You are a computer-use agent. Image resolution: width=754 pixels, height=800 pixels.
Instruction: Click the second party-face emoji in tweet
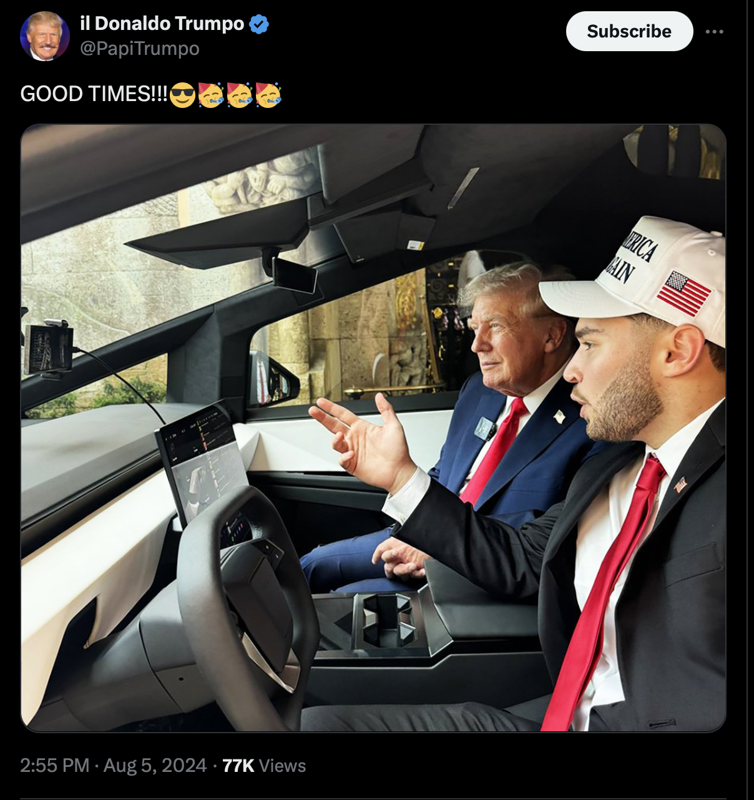[x=239, y=94]
